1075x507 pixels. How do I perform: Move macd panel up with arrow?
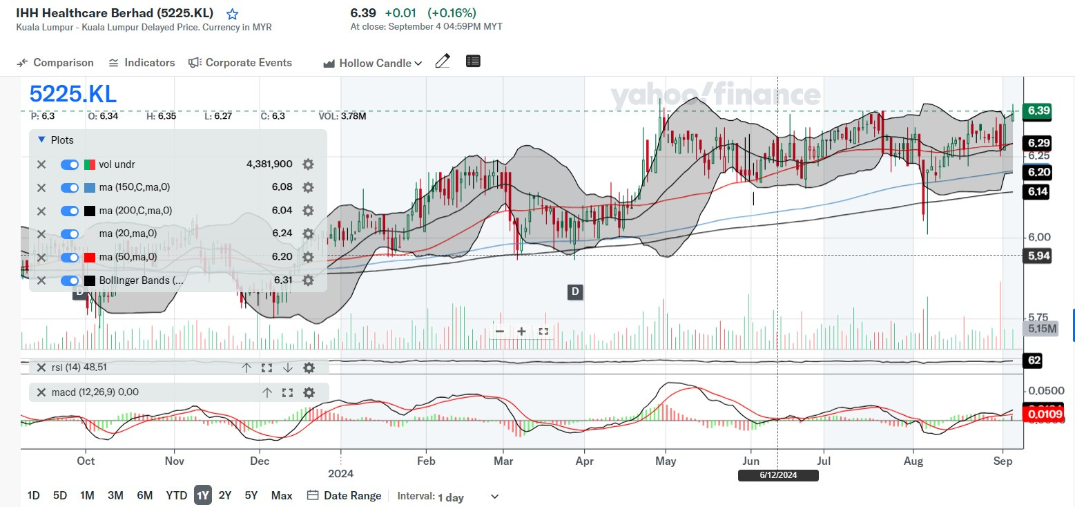[267, 392]
